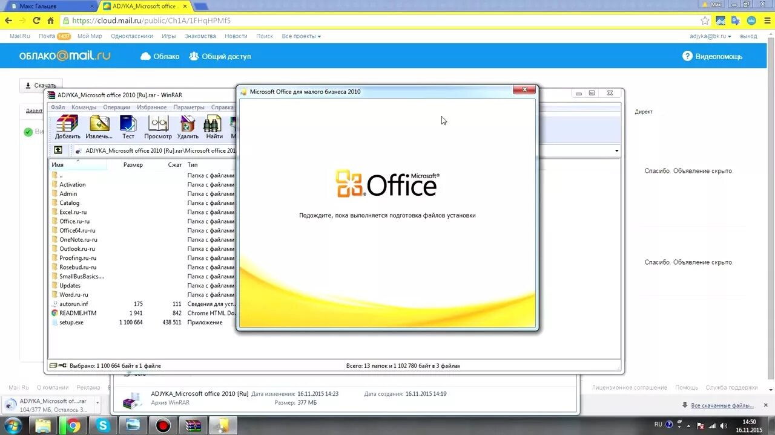The height and width of the screenshot is (435, 775).
Task: Click the Мой Мир link
Action: 90,36
